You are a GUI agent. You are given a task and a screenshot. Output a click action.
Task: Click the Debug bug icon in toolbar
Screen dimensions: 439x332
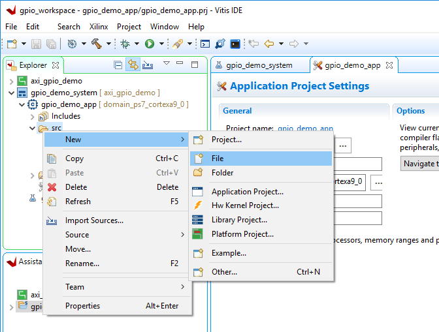click(123, 44)
